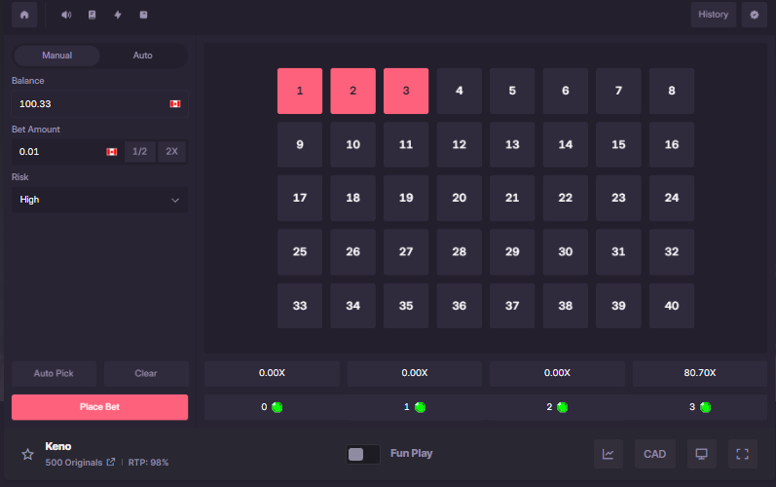
Task: Click the Canadian flag in Balance field
Action: 175,104
